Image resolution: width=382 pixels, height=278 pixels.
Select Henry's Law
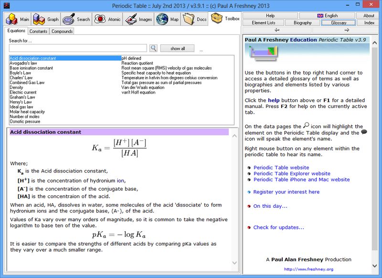coord(21,102)
